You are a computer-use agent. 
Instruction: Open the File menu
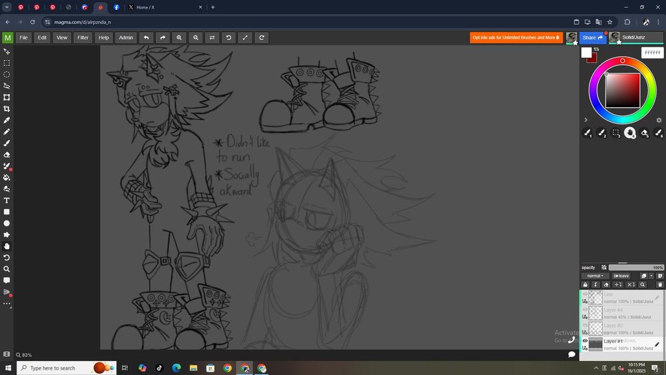(24, 38)
